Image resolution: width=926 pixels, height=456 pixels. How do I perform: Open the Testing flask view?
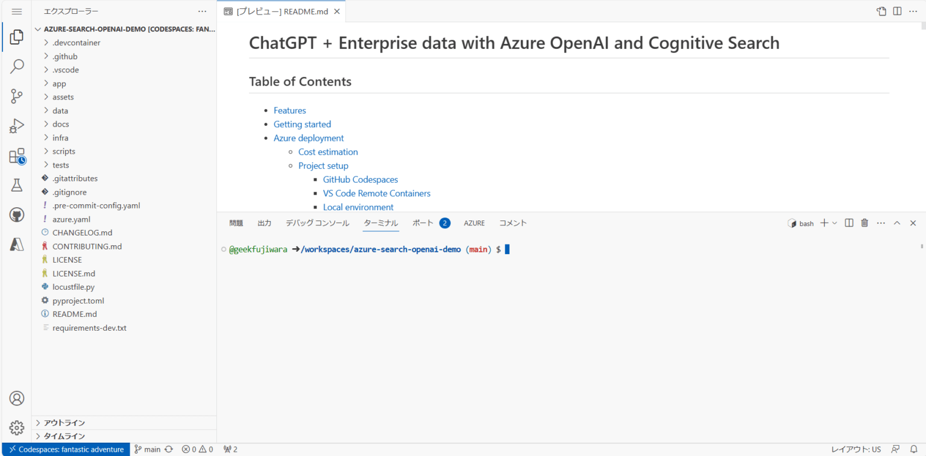pos(16,185)
